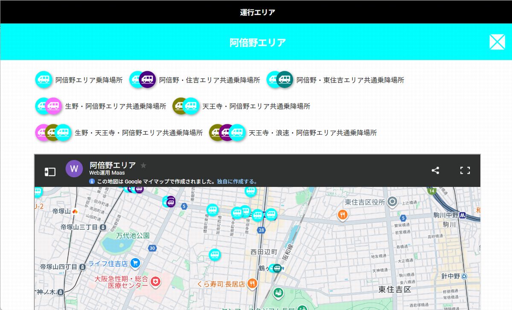
Task: Click the くら寿司 長居店 restaurant marker
Action: pyautogui.click(x=253, y=283)
